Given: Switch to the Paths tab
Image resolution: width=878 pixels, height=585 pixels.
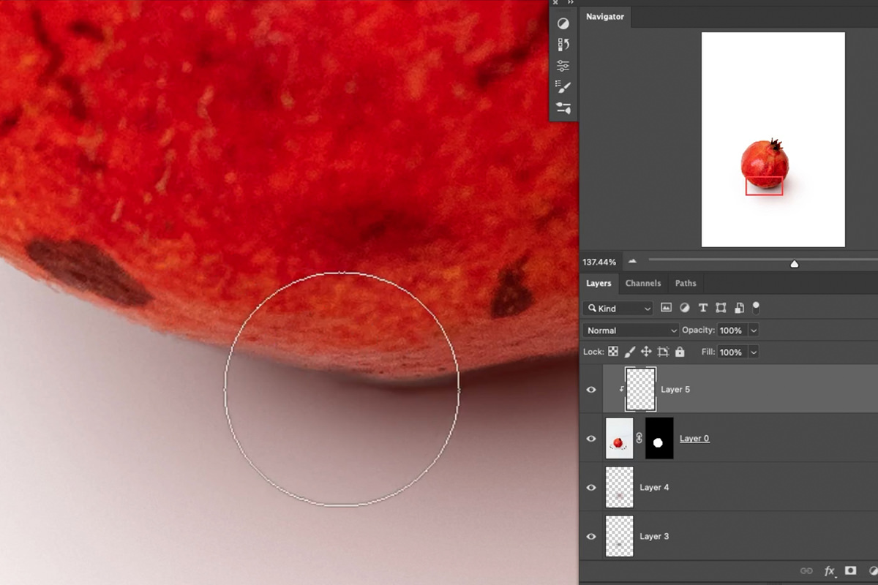Looking at the screenshot, I should pos(685,283).
